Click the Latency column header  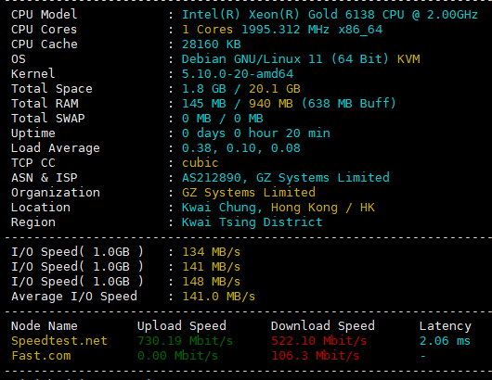pyautogui.click(x=446, y=326)
